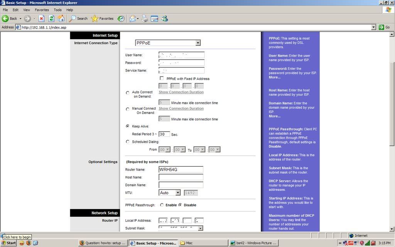
Task: Select the Keep Alive radio button
Action: (127, 126)
